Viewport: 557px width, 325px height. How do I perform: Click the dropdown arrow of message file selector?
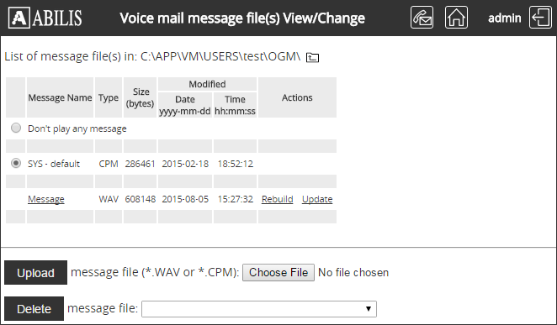click(x=369, y=309)
